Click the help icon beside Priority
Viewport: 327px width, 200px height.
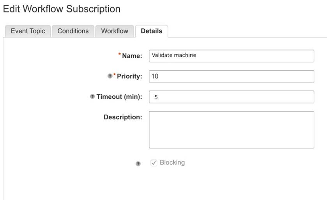[x=109, y=76]
